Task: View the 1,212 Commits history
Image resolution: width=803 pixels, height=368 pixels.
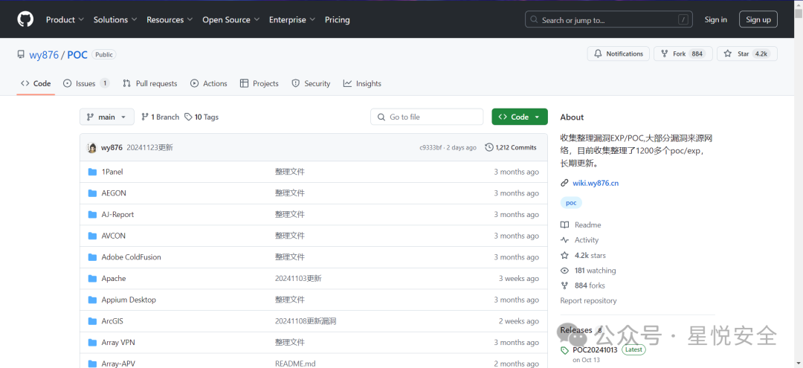Action: [511, 147]
